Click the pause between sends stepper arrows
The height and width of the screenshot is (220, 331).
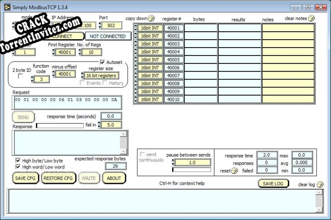[x=173, y=162]
